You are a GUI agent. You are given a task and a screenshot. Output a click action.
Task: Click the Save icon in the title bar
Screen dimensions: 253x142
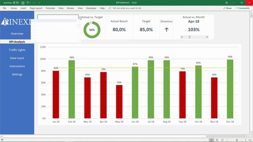click(23, 3)
